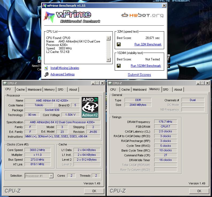Click the floppy disk icon beside Run 32M Benchmark
This screenshot has width=212, height=197.
click(119, 44)
